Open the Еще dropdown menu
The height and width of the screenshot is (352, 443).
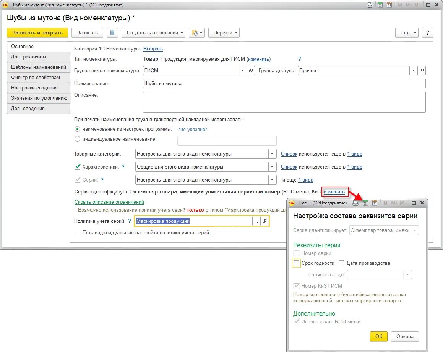click(407, 33)
